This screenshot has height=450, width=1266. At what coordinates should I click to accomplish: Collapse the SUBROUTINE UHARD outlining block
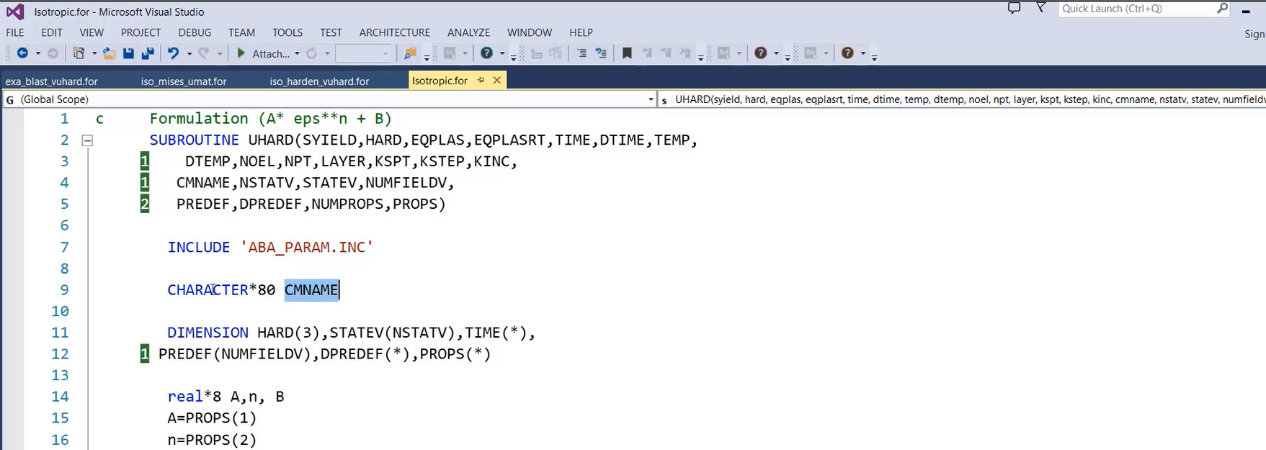87,140
